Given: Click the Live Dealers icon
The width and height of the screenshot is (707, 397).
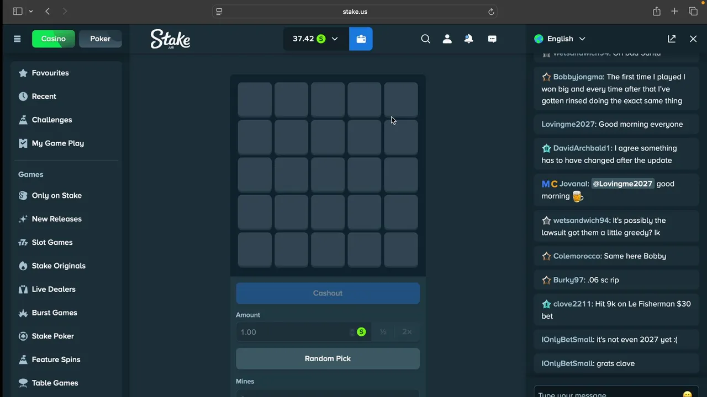Looking at the screenshot, I should point(23,289).
